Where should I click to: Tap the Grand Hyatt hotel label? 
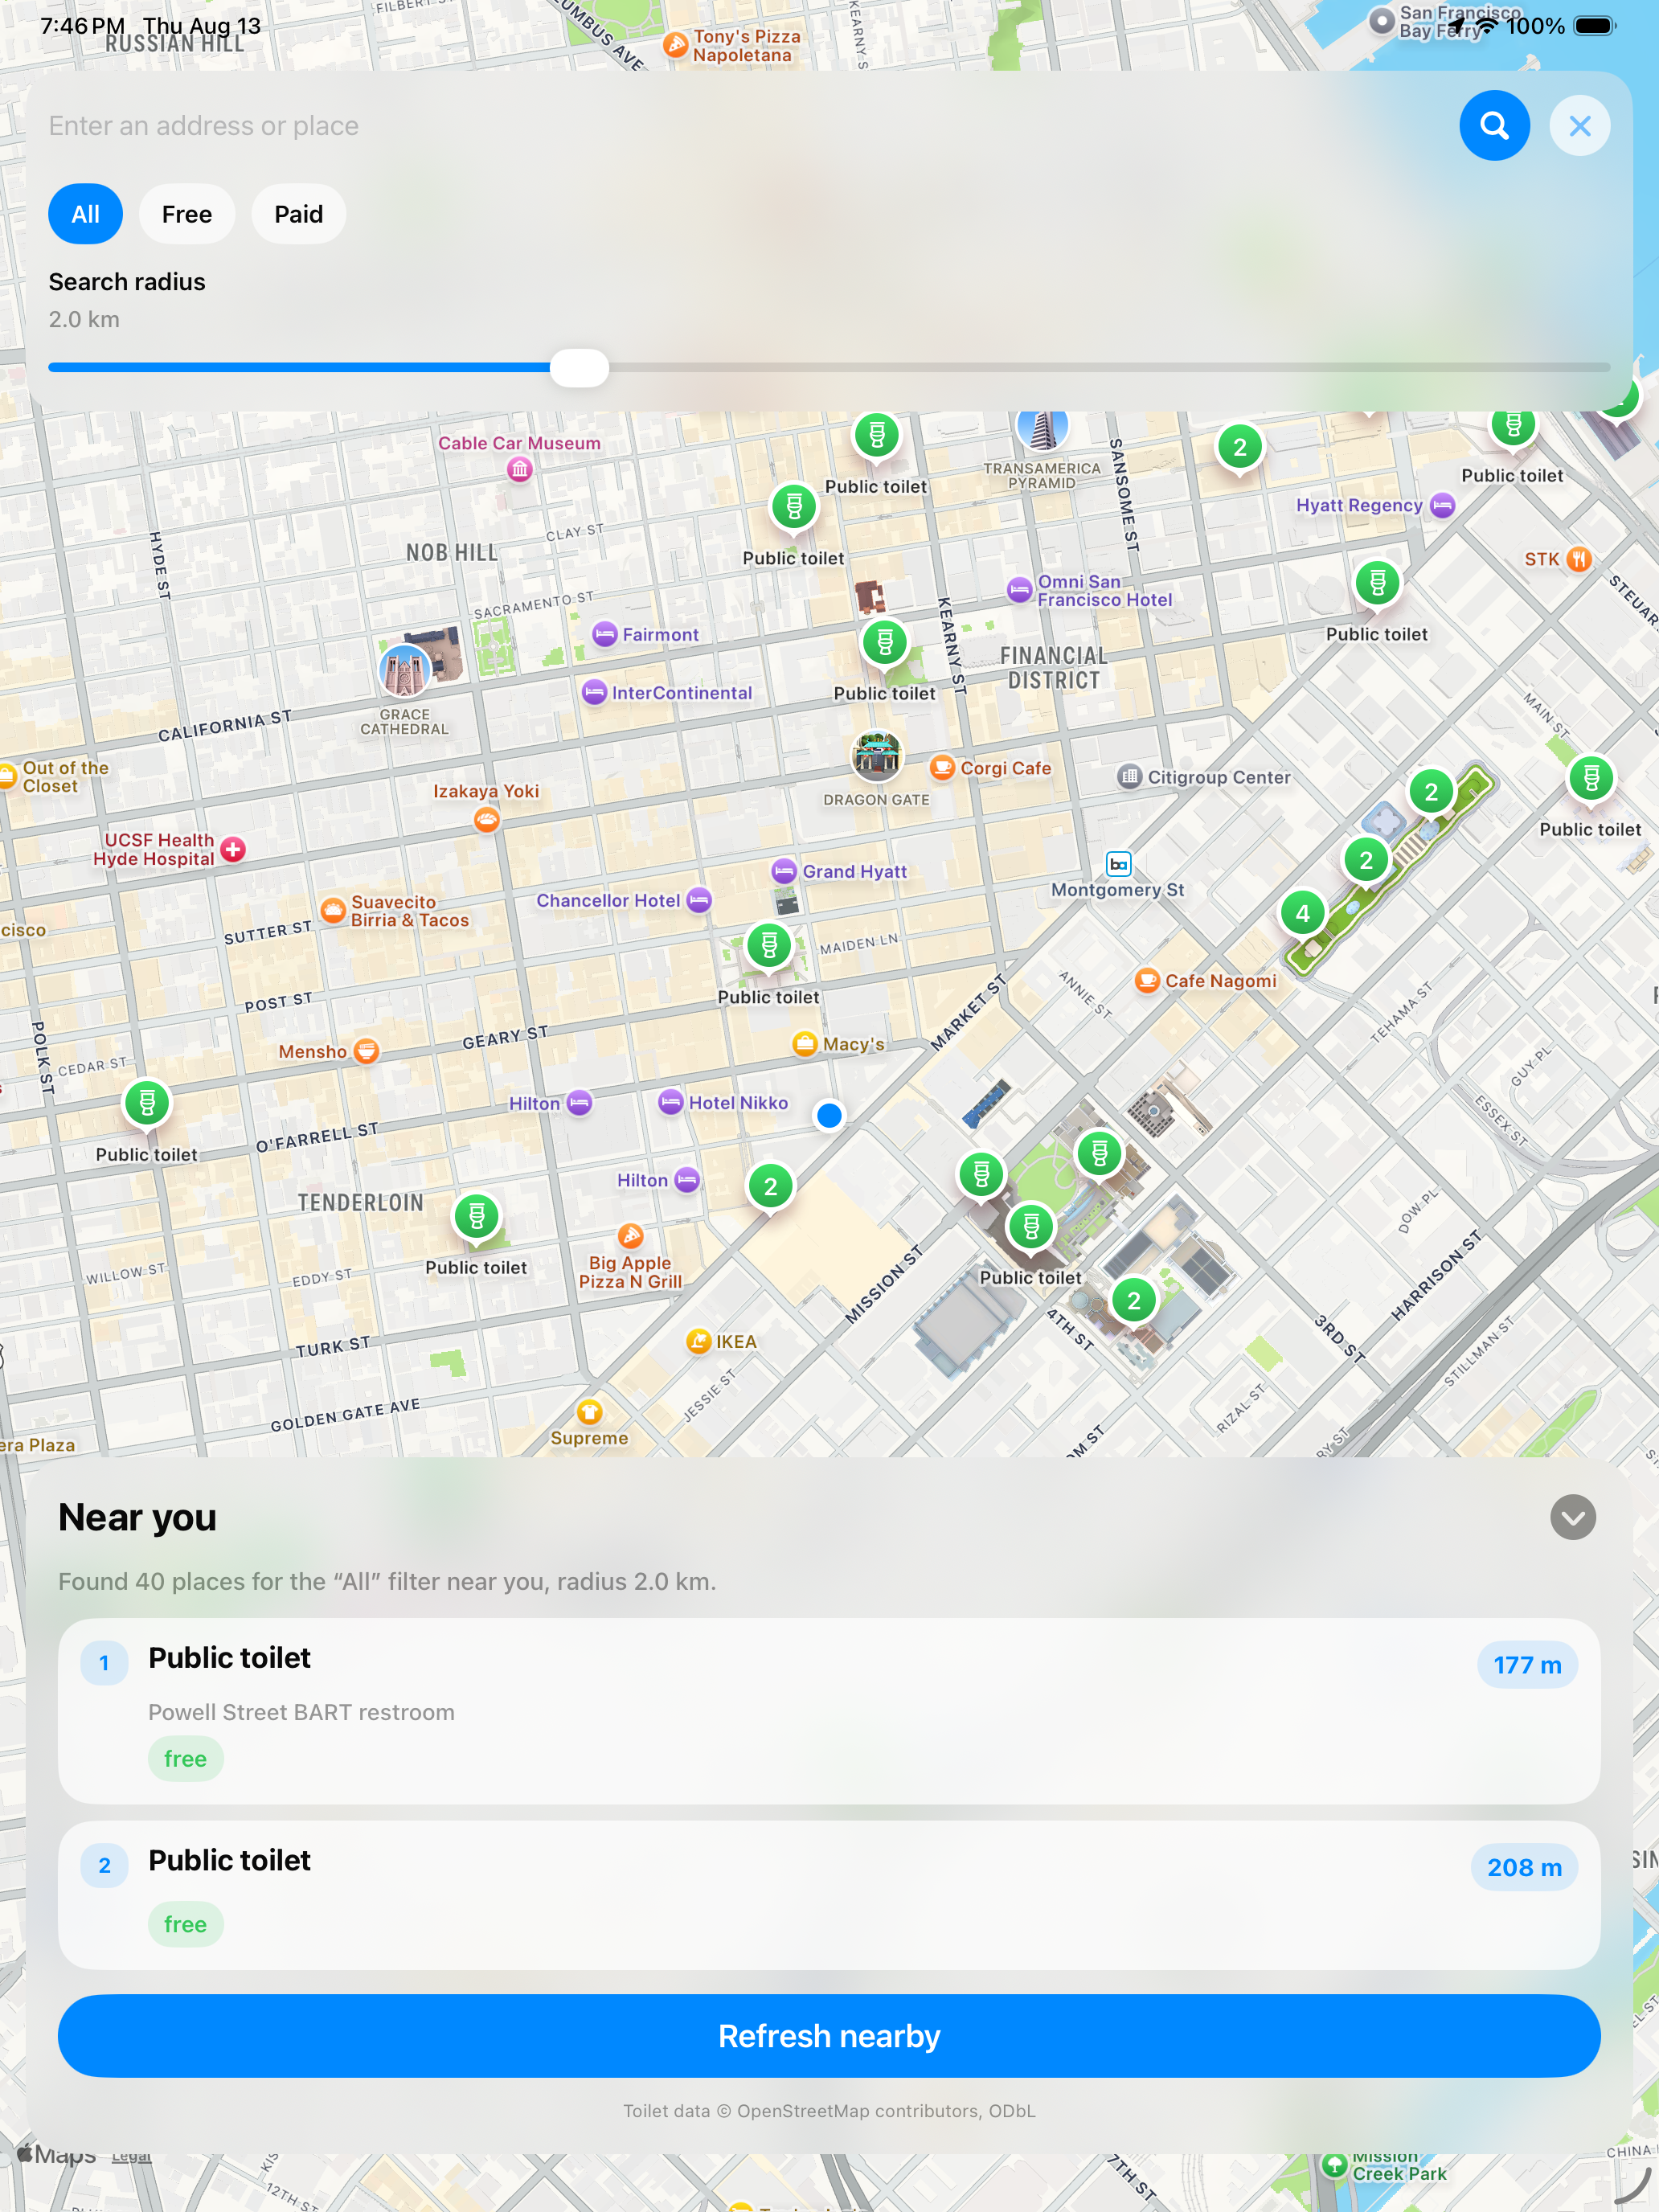click(x=854, y=872)
